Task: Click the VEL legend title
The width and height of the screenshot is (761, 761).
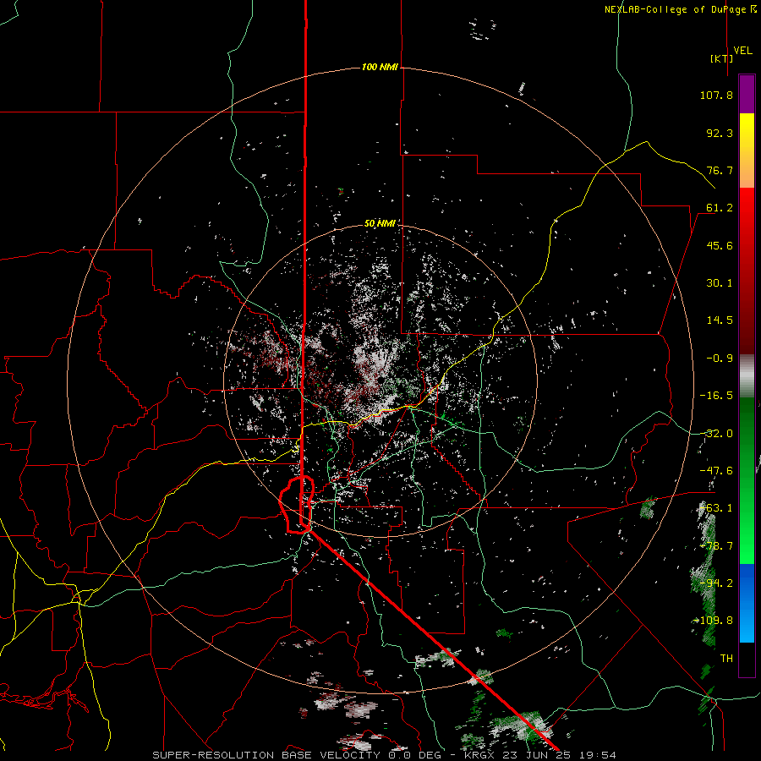Action: (743, 51)
